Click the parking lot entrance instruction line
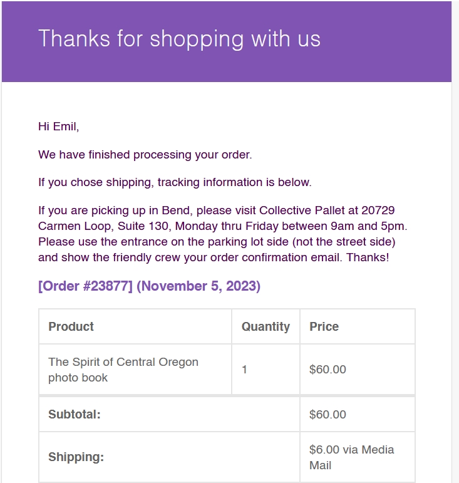Viewport: 459px width, 483px height. [x=217, y=241]
